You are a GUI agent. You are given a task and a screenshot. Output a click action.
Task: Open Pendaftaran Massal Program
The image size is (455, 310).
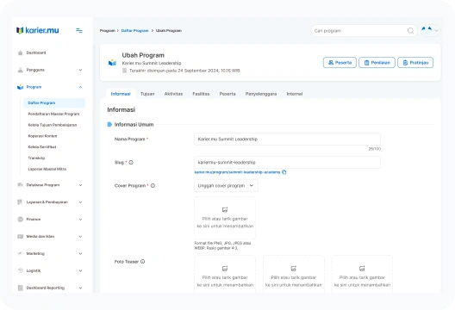pyautogui.click(x=53, y=114)
